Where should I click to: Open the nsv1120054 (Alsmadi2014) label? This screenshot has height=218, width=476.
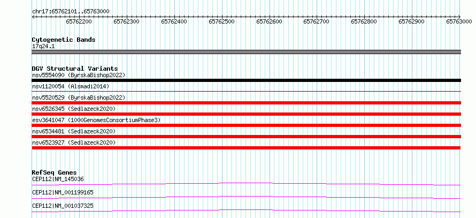pyautogui.click(x=71, y=86)
